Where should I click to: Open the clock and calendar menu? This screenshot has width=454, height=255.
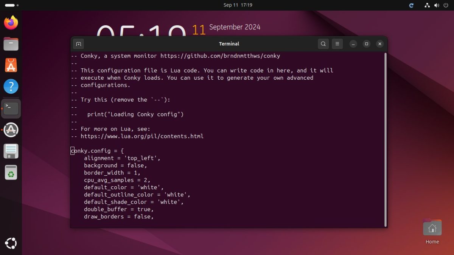238,5
